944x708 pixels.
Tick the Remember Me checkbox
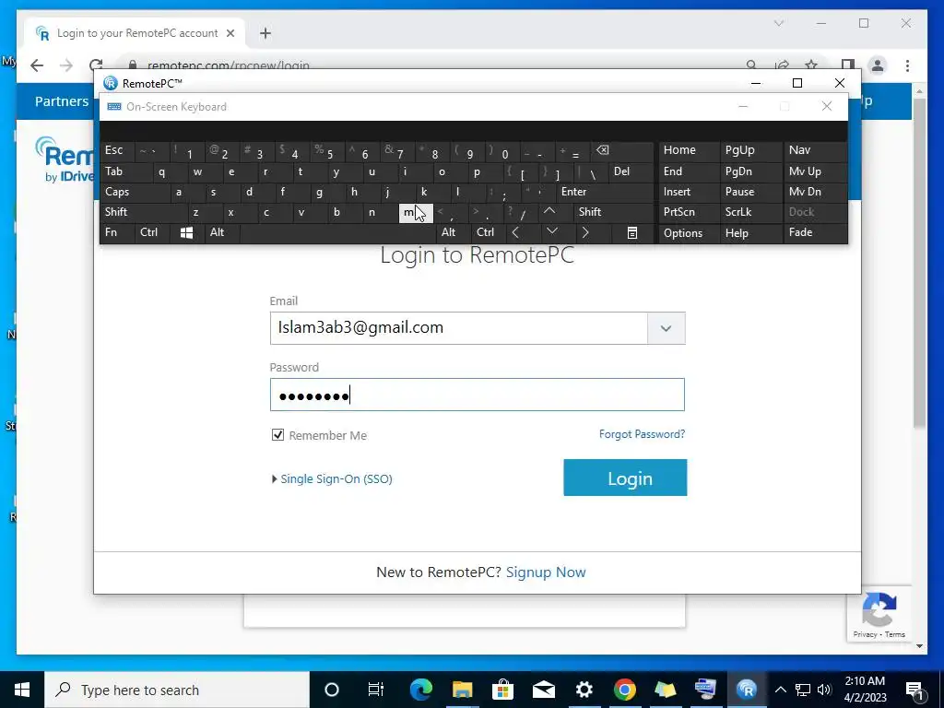tap(277, 435)
